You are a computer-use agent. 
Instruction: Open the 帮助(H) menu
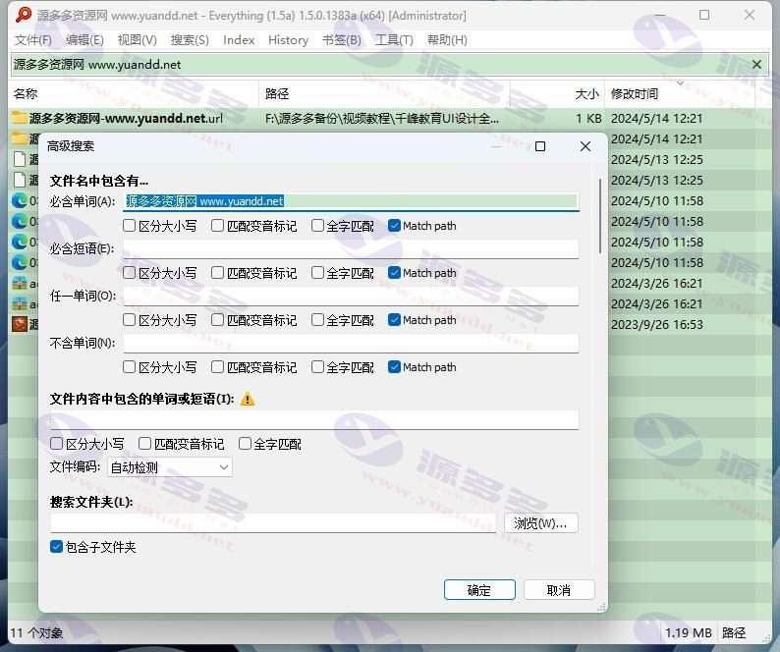pyautogui.click(x=447, y=40)
